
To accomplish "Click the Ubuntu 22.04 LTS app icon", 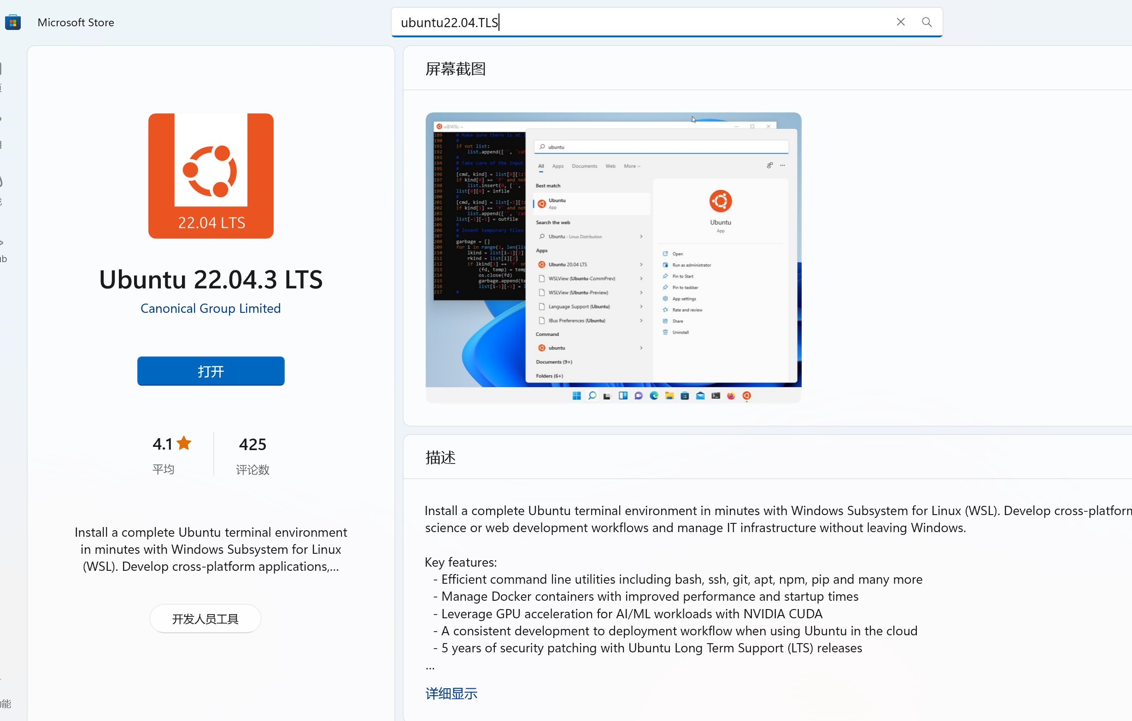I will (211, 176).
